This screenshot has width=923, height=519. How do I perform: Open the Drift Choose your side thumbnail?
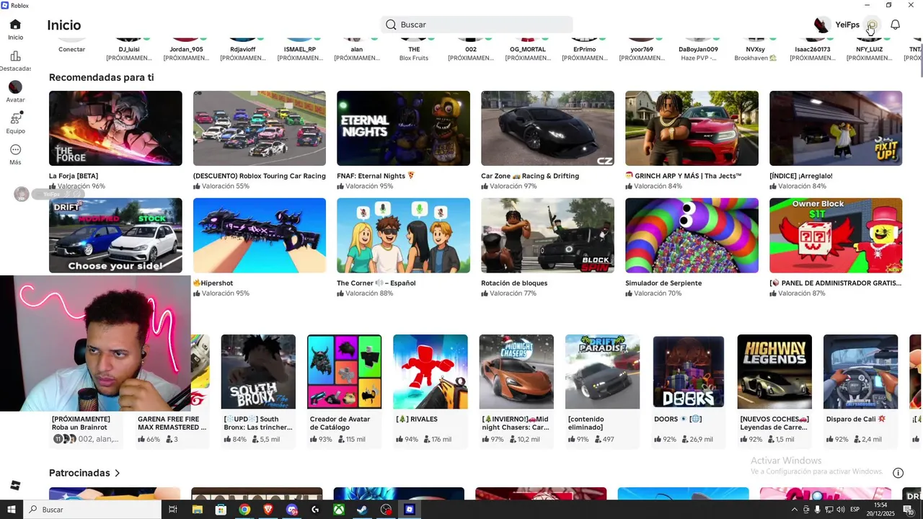(115, 236)
